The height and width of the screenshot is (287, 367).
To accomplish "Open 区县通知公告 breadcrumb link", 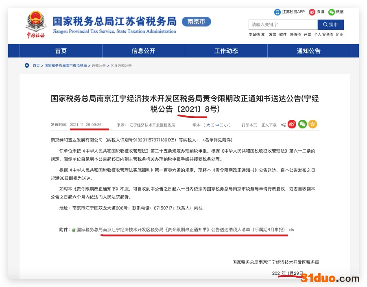I will [x=121, y=66].
